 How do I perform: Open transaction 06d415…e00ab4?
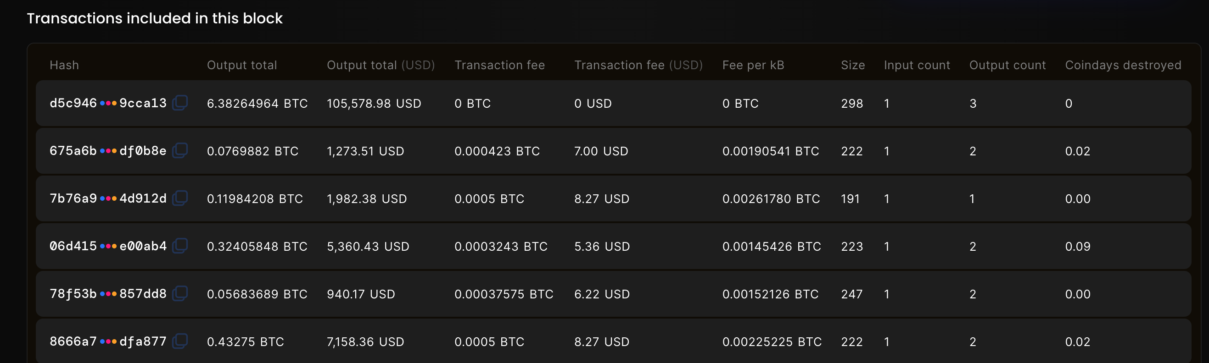coord(108,247)
